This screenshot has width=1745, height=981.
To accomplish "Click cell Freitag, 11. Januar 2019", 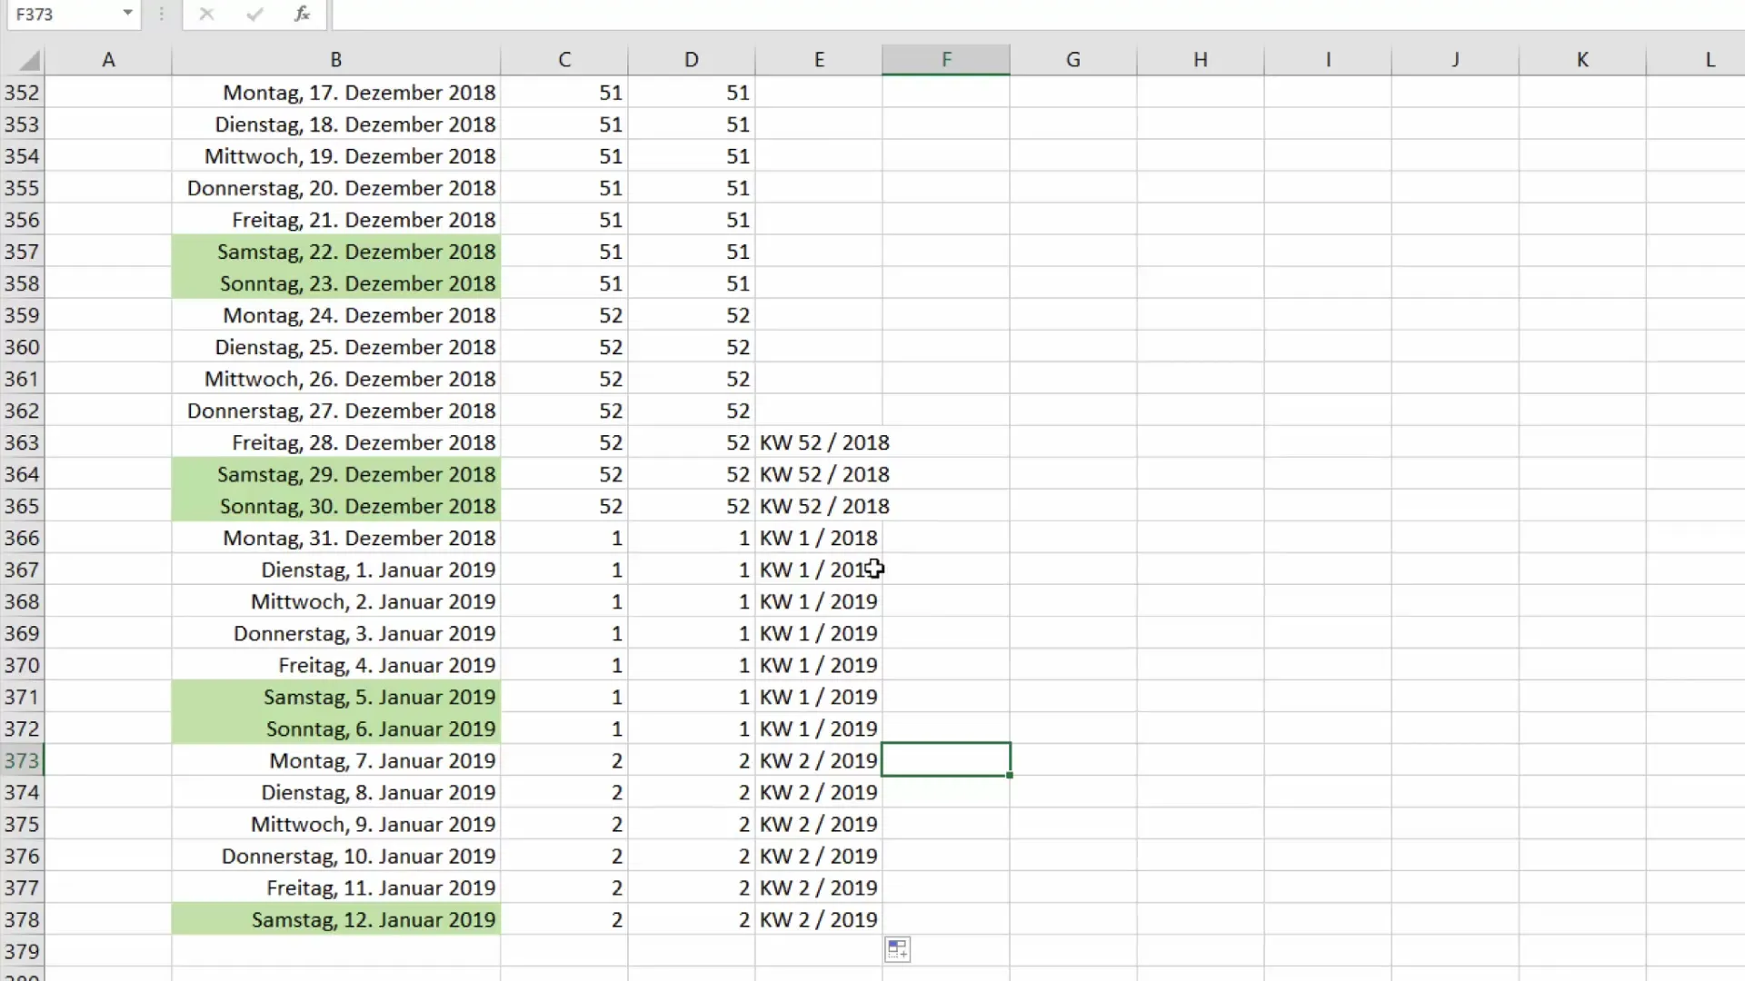I will (x=336, y=887).
